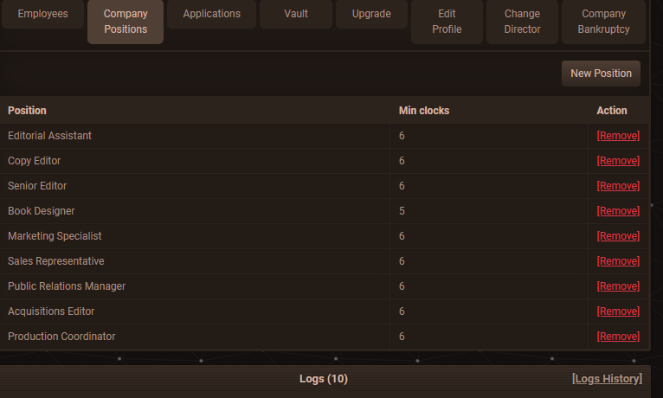Open the Vault tab

(x=296, y=14)
